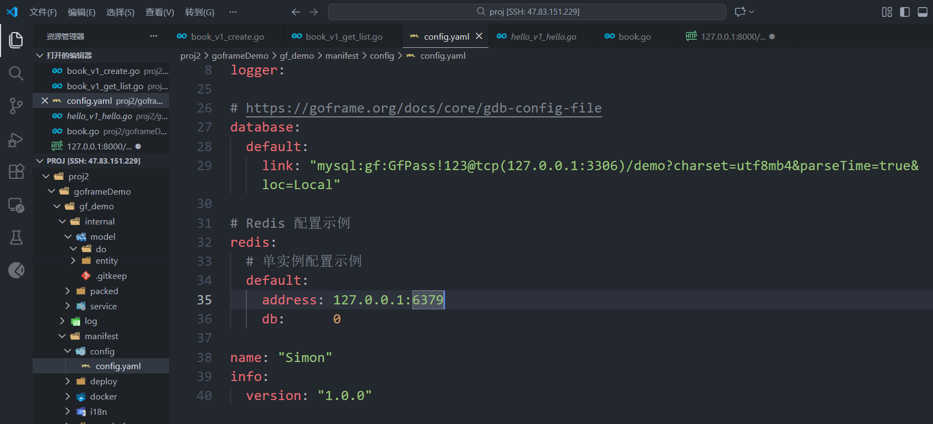Collapse the PROJ SSH section
Viewport: 933px width, 424px height.
39,161
